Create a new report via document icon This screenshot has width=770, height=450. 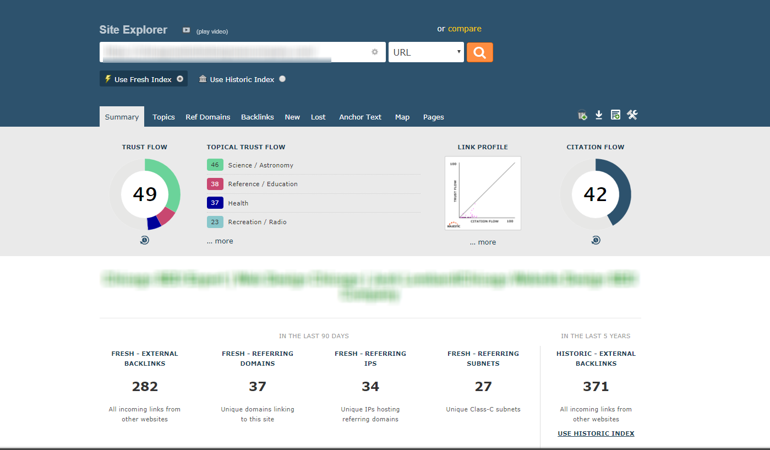tap(615, 115)
